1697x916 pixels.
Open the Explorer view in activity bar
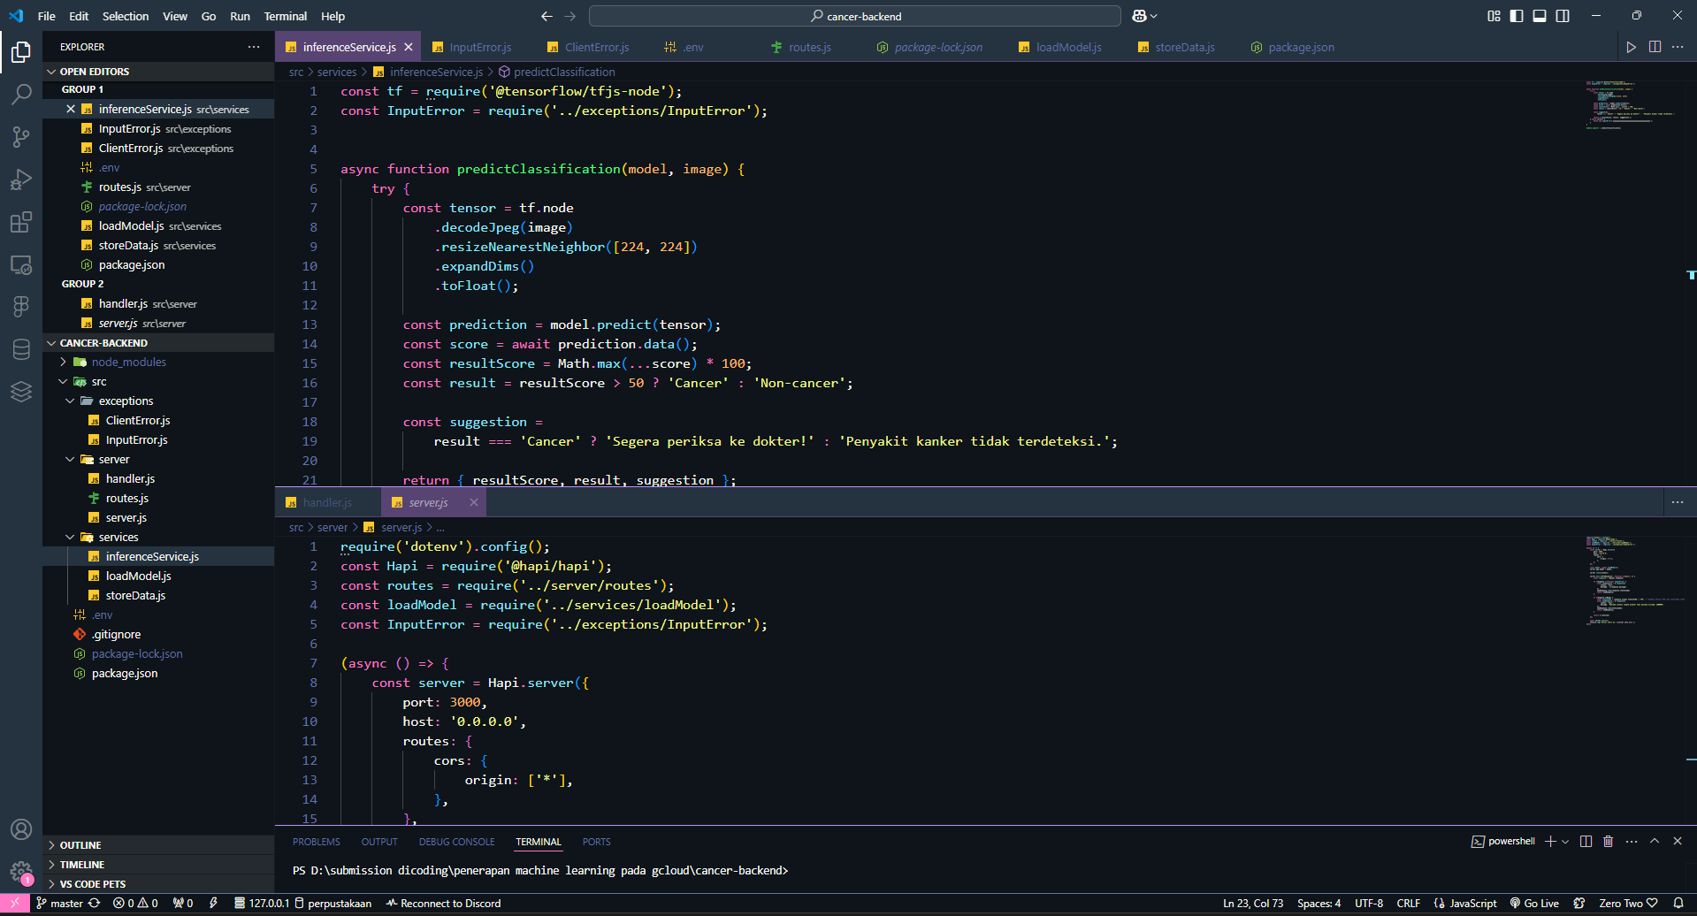click(x=21, y=52)
